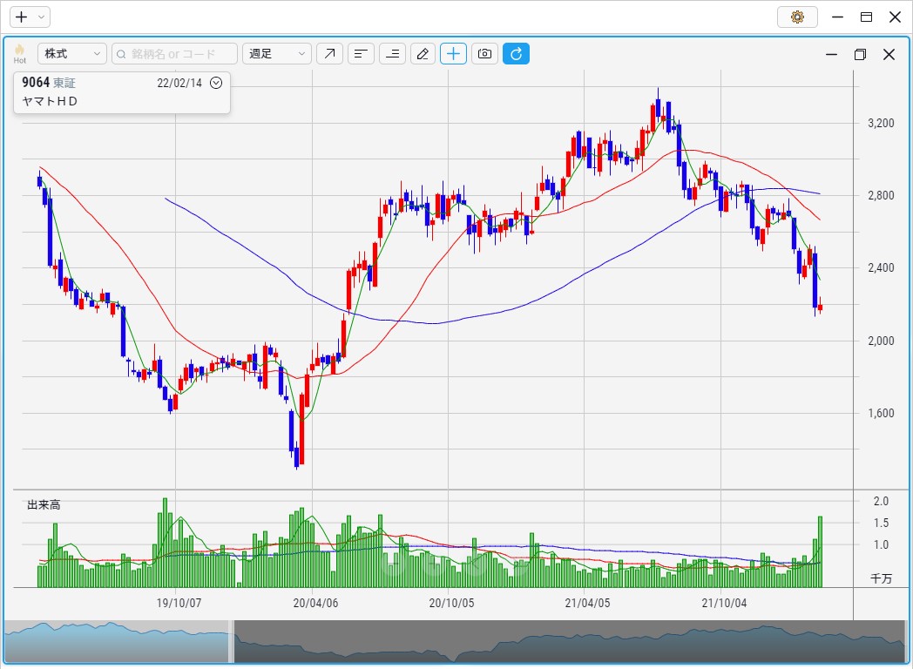Maximize the inner chart panel
The image size is (913, 669).
tap(860, 54)
